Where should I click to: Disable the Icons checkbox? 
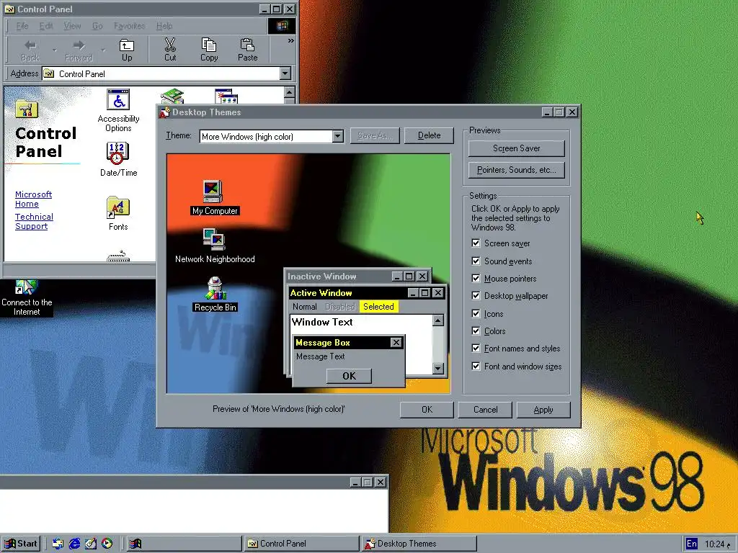click(x=476, y=314)
